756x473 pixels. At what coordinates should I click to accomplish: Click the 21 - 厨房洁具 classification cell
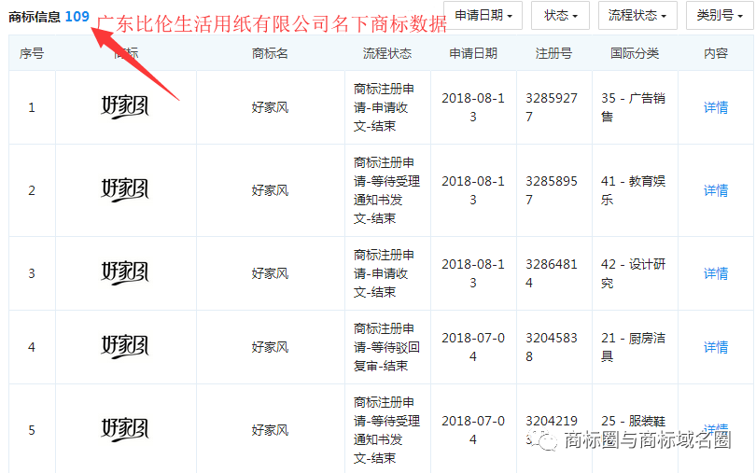(633, 347)
